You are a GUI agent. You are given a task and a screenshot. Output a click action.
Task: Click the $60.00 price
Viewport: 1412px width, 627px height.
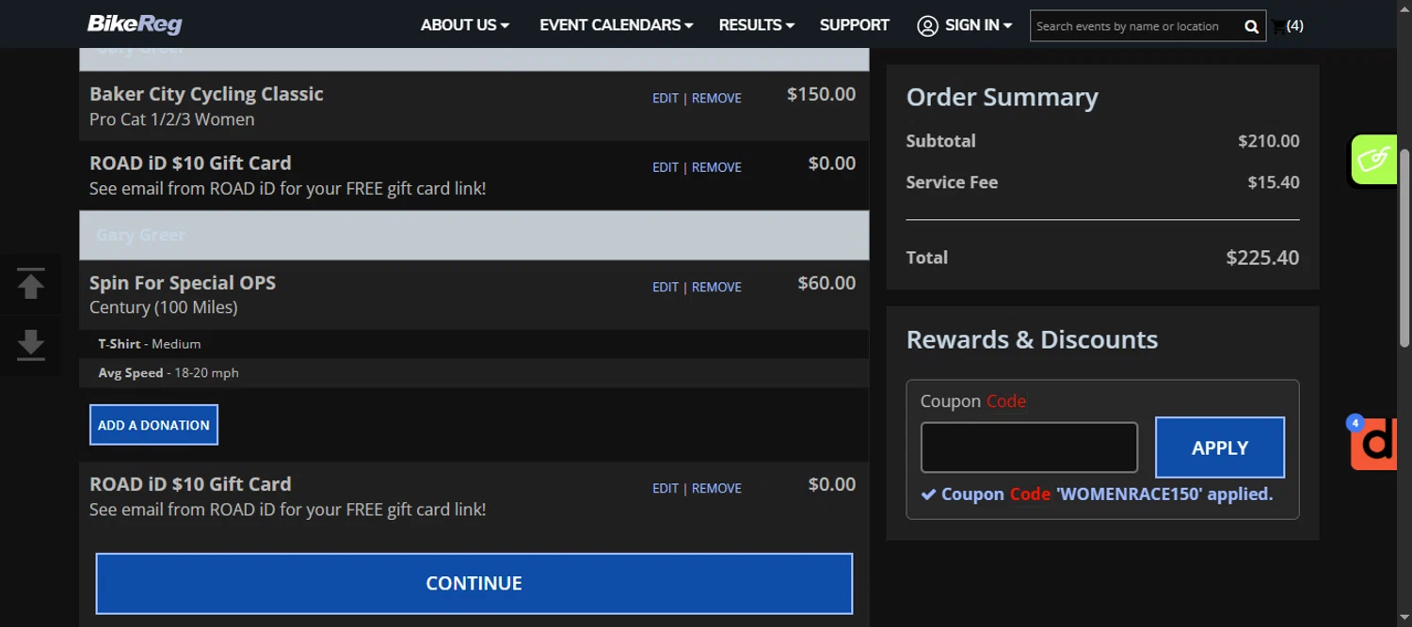[826, 283]
